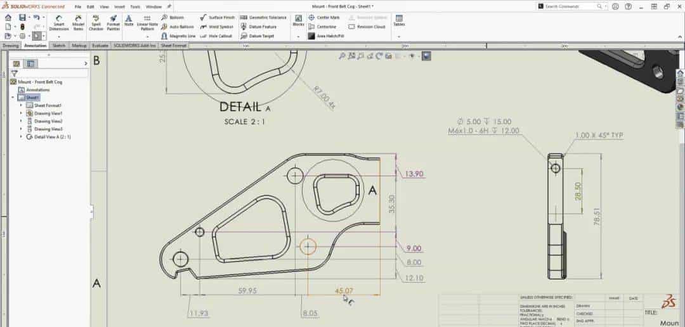Image resolution: width=685 pixels, height=327 pixels.
Task: Click the traffic light Rebuild icon
Action: [x=22, y=27]
